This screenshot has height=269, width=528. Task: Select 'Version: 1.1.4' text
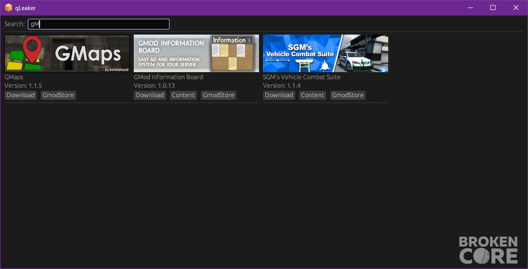pos(282,86)
